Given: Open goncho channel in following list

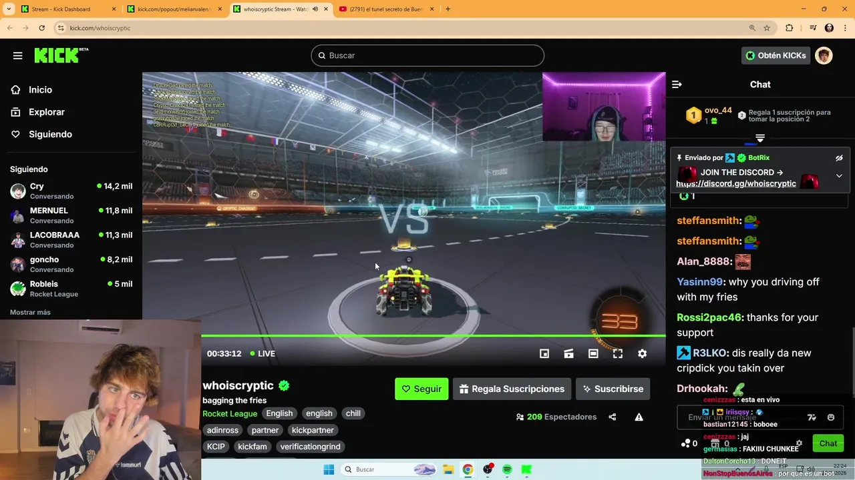Looking at the screenshot, I should [71, 265].
